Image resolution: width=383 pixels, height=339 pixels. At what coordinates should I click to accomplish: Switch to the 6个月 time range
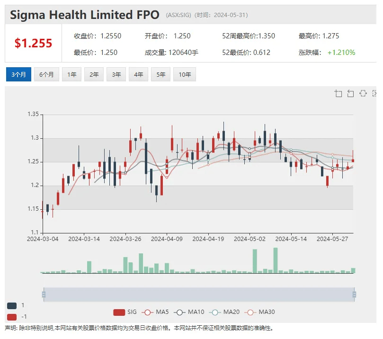[46, 74]
